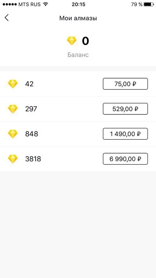
Task: Tap the 'Мои алмазы' page title
Action: [78, 18]
